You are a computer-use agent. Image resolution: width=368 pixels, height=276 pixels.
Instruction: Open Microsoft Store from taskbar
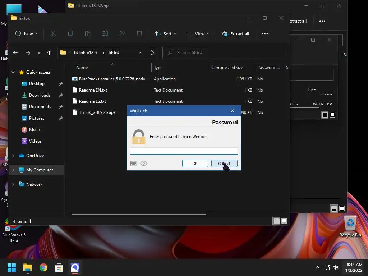59,267
